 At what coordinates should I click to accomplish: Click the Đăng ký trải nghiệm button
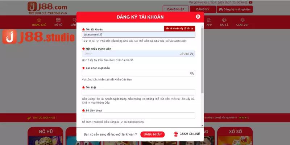click(x=235, y=9)
